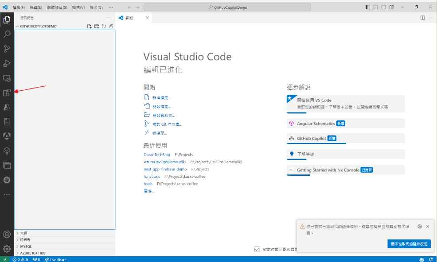Open notification settings gear icon
The height and width of the screenshot is (262, 437).
[x=420, y=226]
